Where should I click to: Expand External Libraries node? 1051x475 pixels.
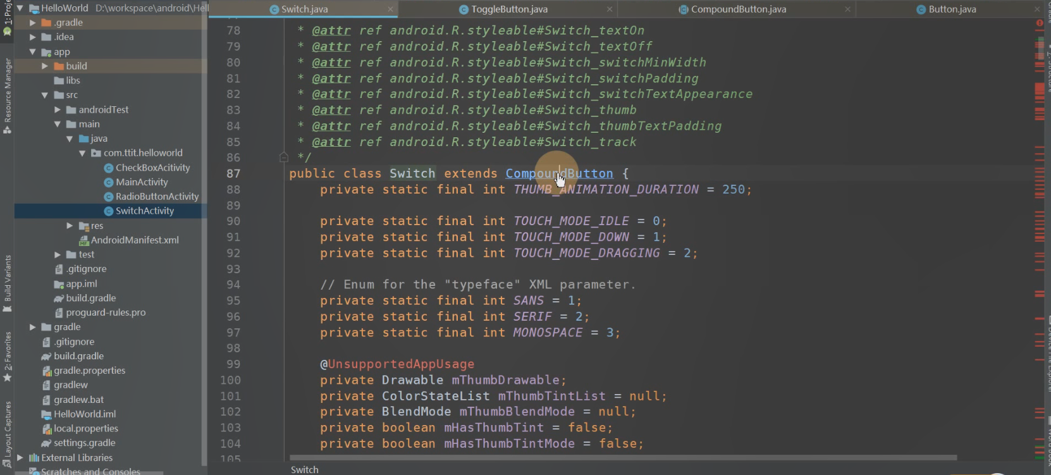click(20, 457)
